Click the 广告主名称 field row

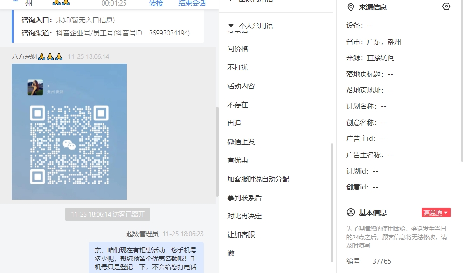point(370,155)
